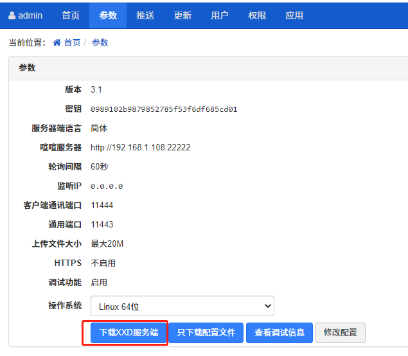This screenshot has height=356, width=408.
Task: Select the 参数 navigation tab
Action: (108, 15)
